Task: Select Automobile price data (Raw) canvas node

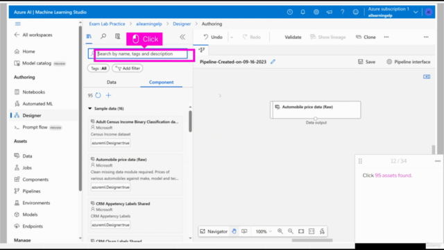Action: (x=316, y=110)
